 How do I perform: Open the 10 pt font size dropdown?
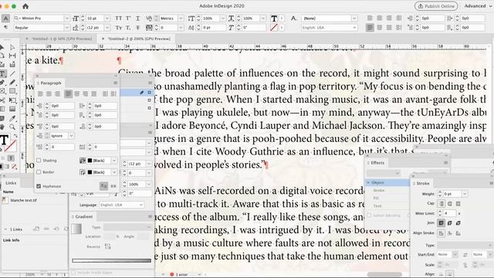pyautogui.click(x=107, y=19)
